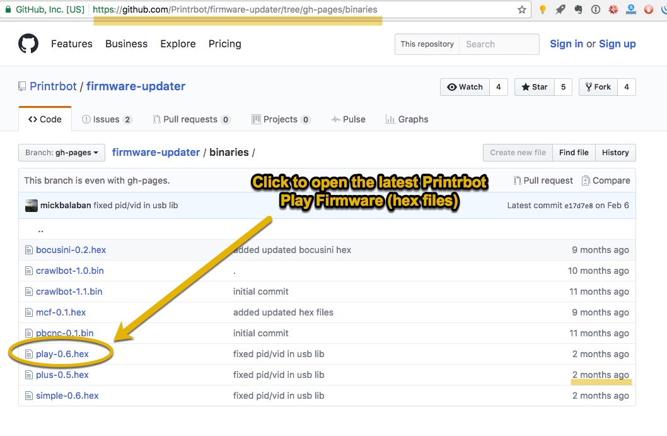View the commit History
Image resolution: width=667 pixels, height=436 pixels.
[x=615, y=152]
